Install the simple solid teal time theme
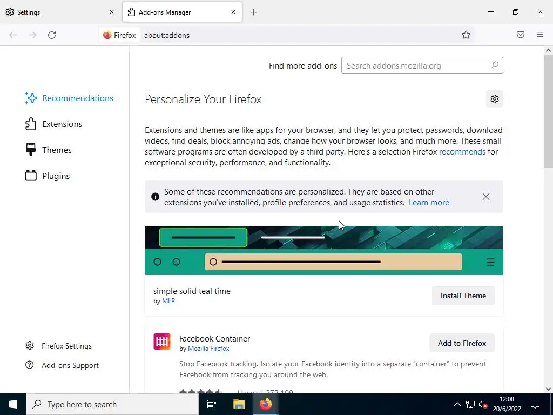553x415 pixels. [x=463, y=296]
